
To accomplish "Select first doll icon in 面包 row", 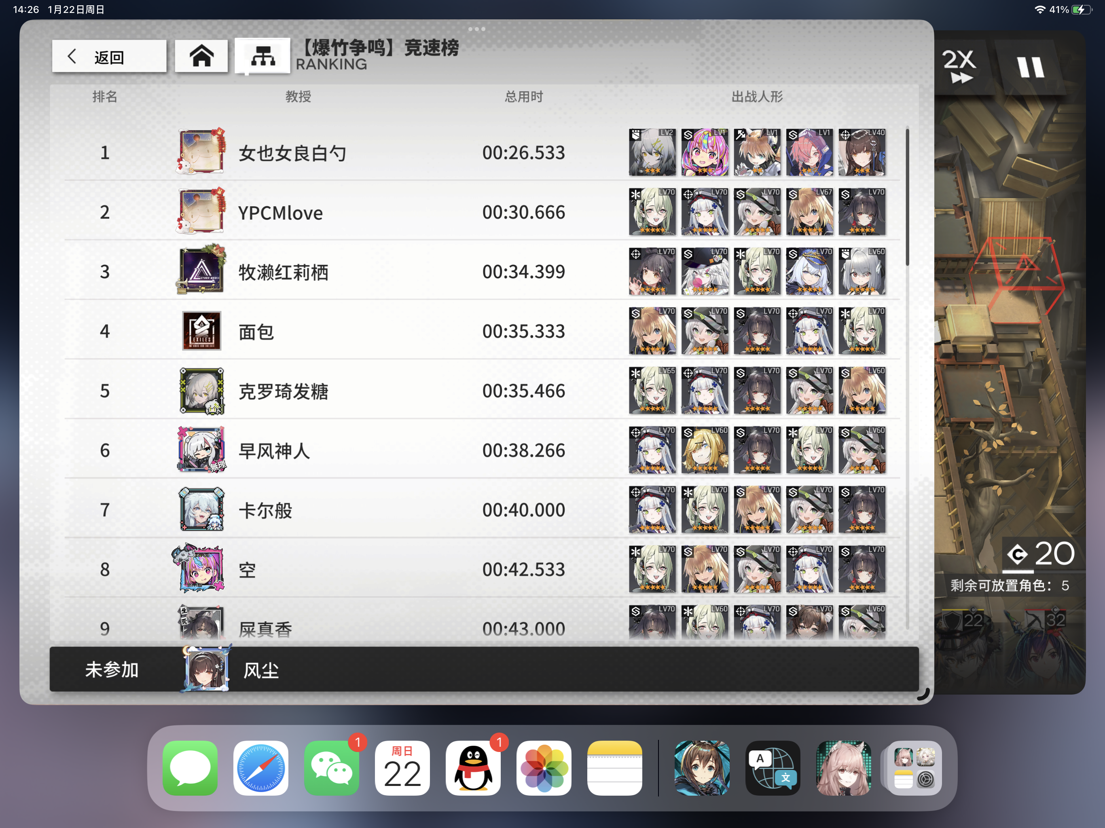I will click(652, 331).
